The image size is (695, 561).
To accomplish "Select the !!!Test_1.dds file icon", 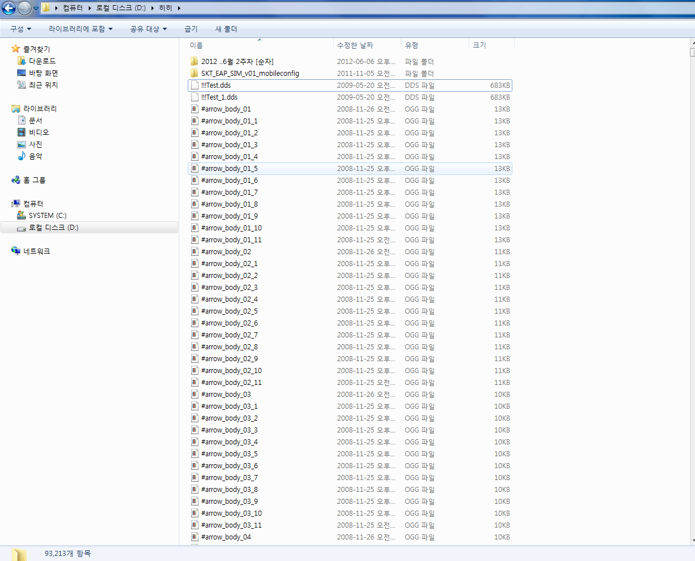I will click(195, 97).
